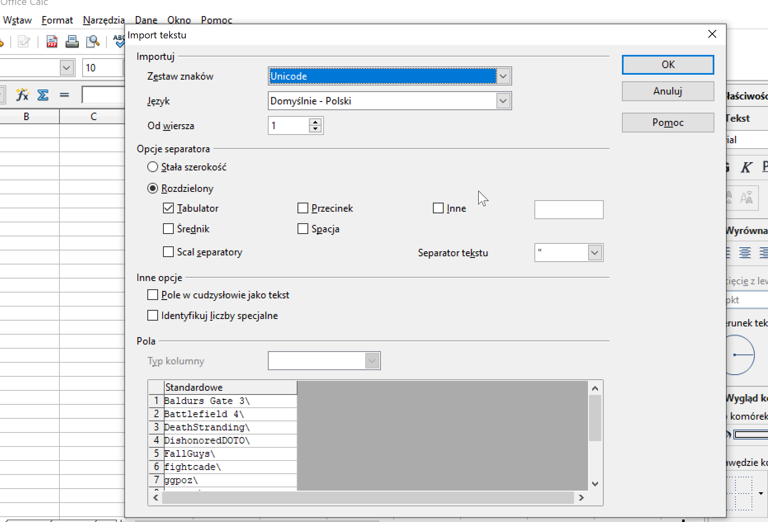Viewport: 768px width, 522px height.
Task: Click the preview horizontal scrollbar track
Action: pyautogui.click(x=367, y=498)
